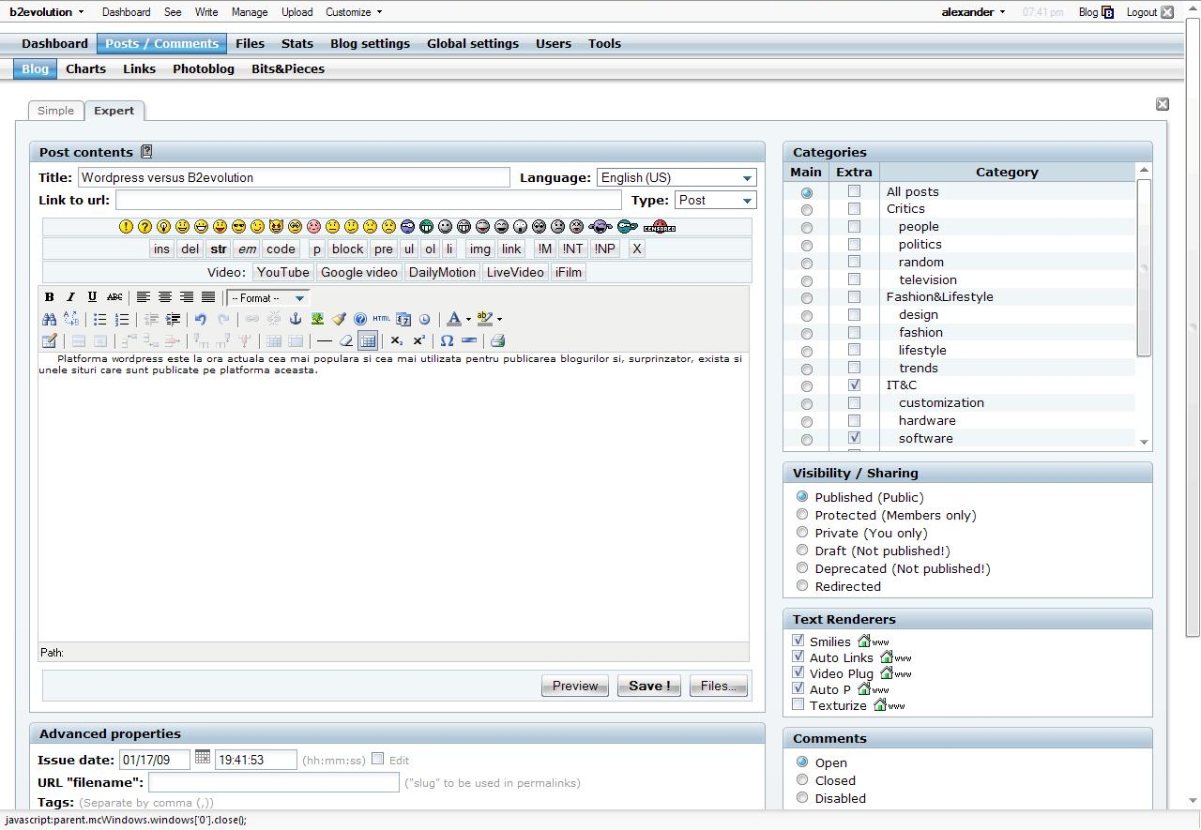Set comments to Closed

(802, 779)
